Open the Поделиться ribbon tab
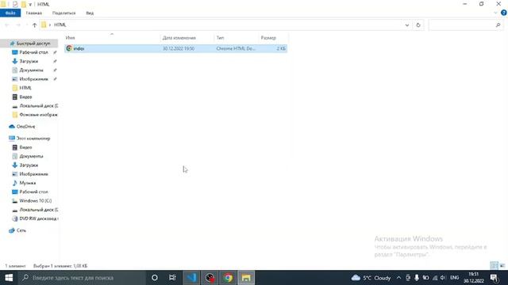 coord(63,13)
